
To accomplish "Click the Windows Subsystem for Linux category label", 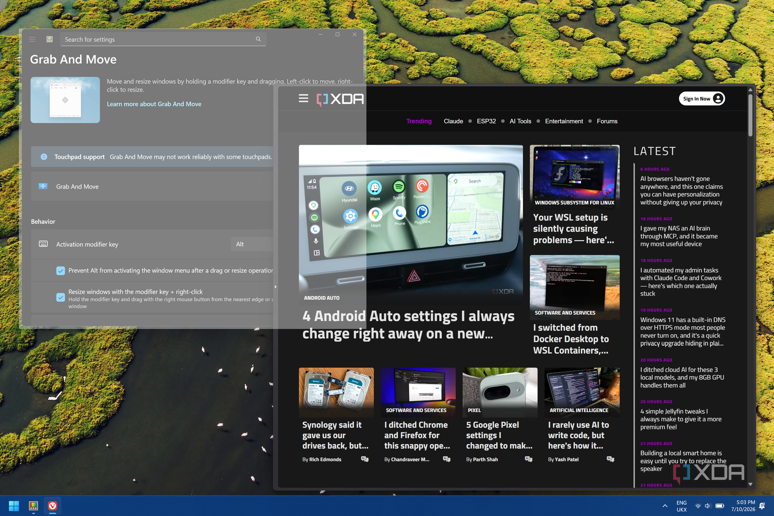I will 575,203.
